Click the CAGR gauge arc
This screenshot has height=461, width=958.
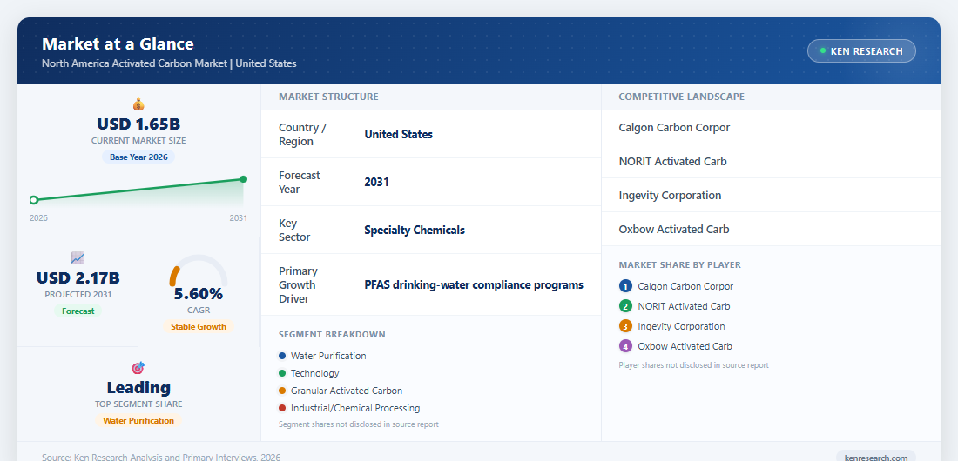[199, 271]
